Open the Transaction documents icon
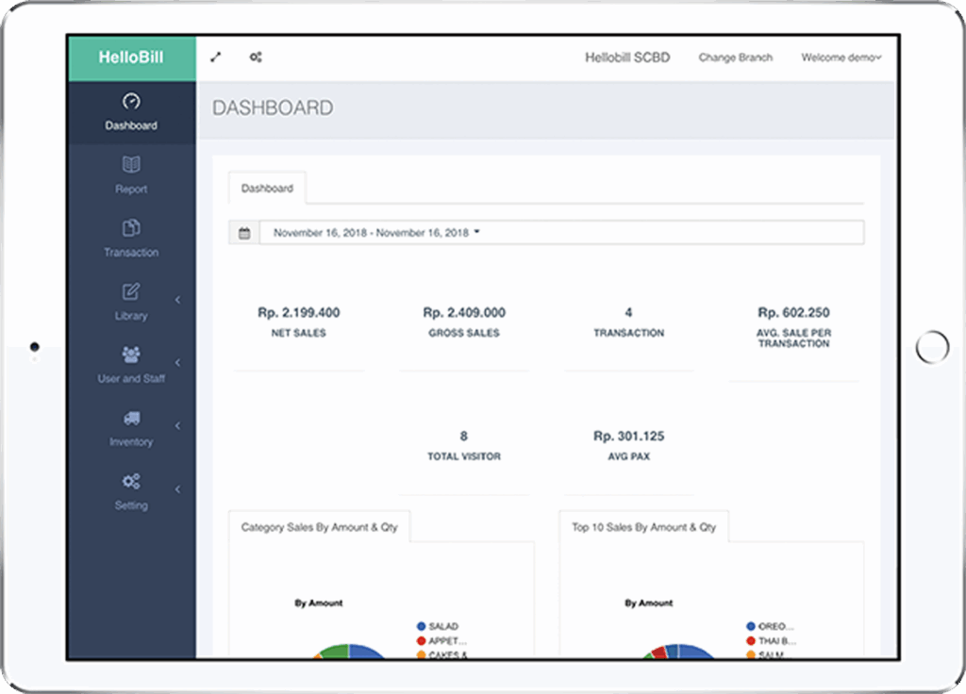 tap(130, 228)
